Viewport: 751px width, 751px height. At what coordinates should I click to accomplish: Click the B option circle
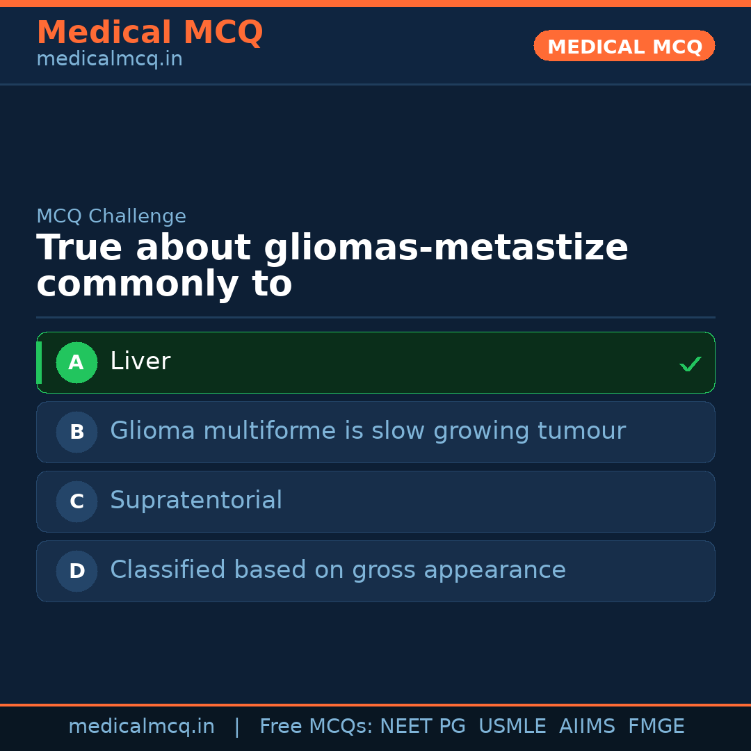point(76,432)
